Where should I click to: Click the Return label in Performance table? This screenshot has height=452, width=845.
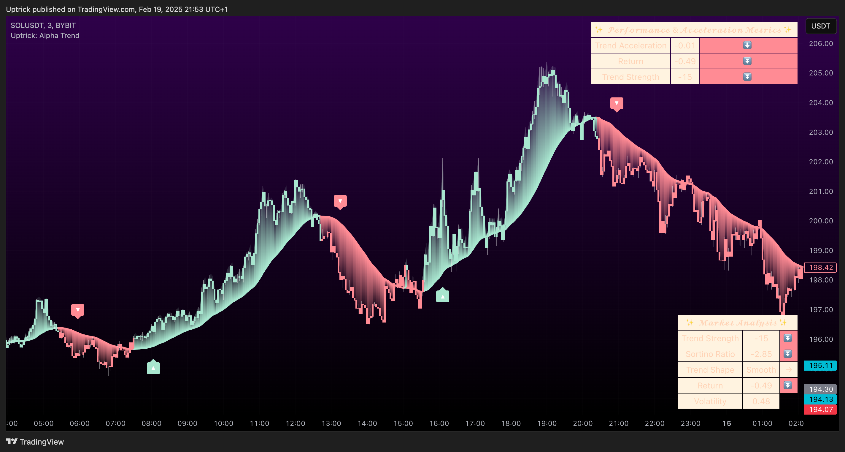coord(630,61)
